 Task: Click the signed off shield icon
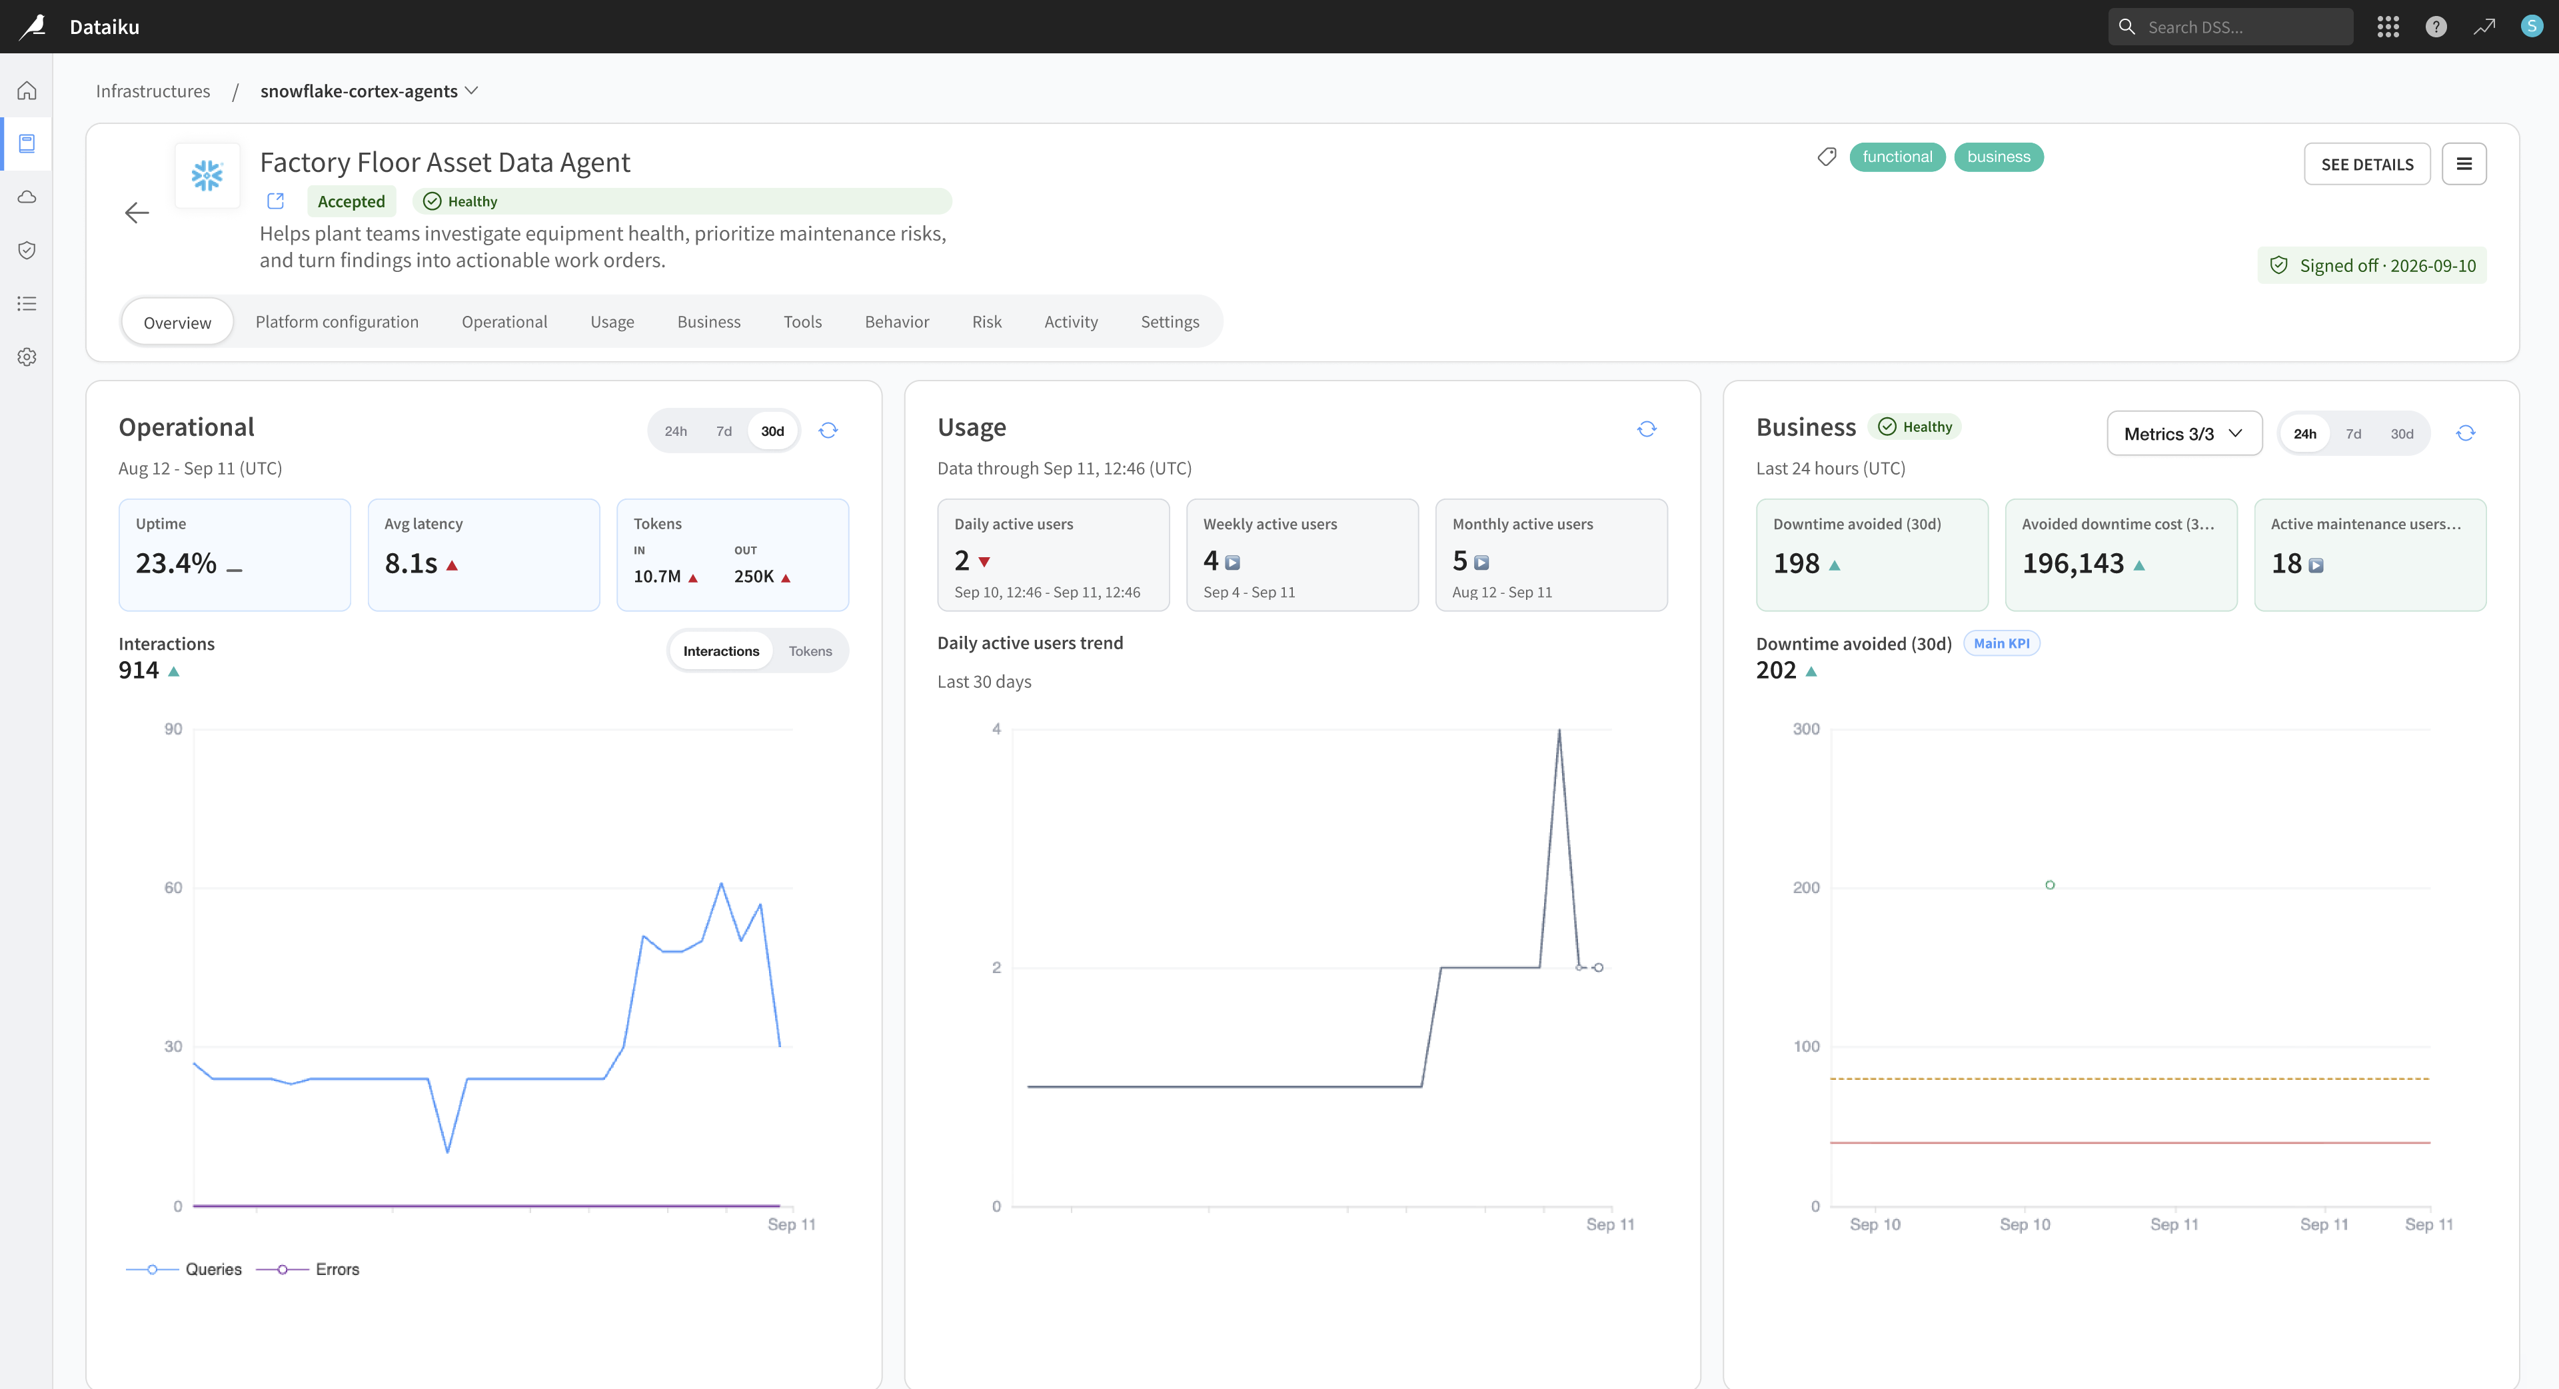(2279, 265)
